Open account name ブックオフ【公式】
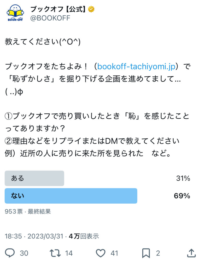The width and height of the screenshot is (198, 267). pyautogui.click(x=58, y=9)
